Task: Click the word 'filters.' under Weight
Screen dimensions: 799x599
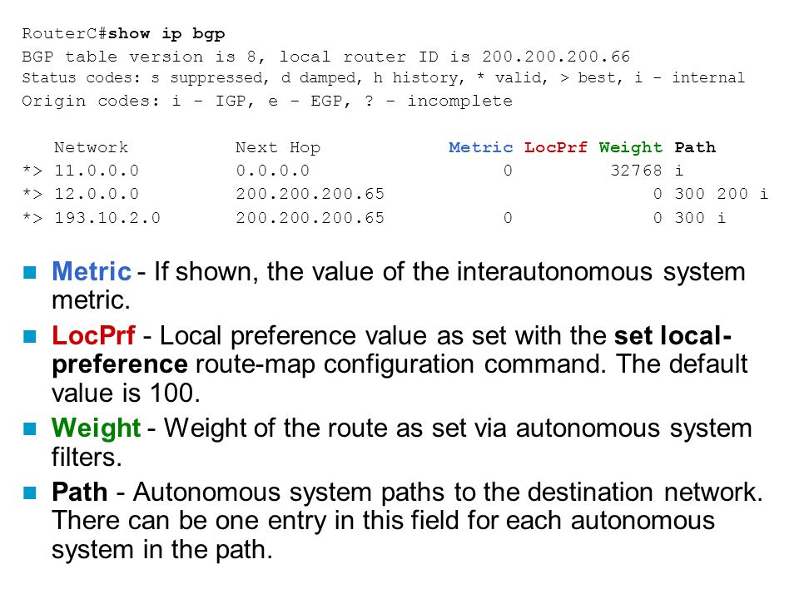Action: [87, 457]
